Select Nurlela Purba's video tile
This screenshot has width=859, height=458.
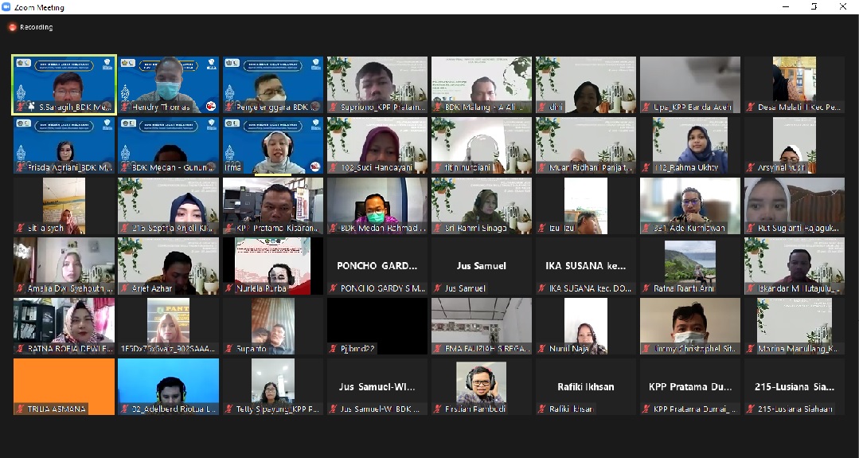[x=273, y=266]
